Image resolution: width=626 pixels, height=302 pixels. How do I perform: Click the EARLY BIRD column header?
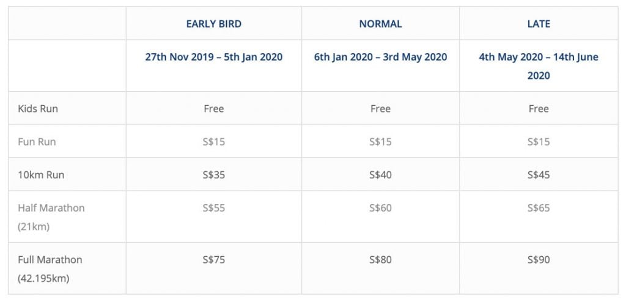[213, 24]
